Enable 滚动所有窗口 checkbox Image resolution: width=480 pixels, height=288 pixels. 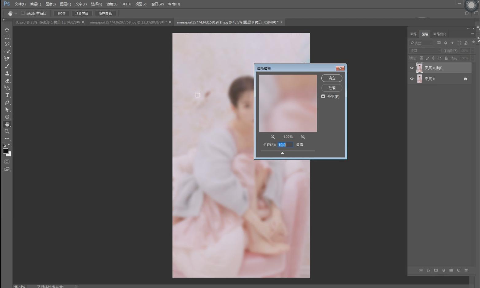tap(23, 13)
